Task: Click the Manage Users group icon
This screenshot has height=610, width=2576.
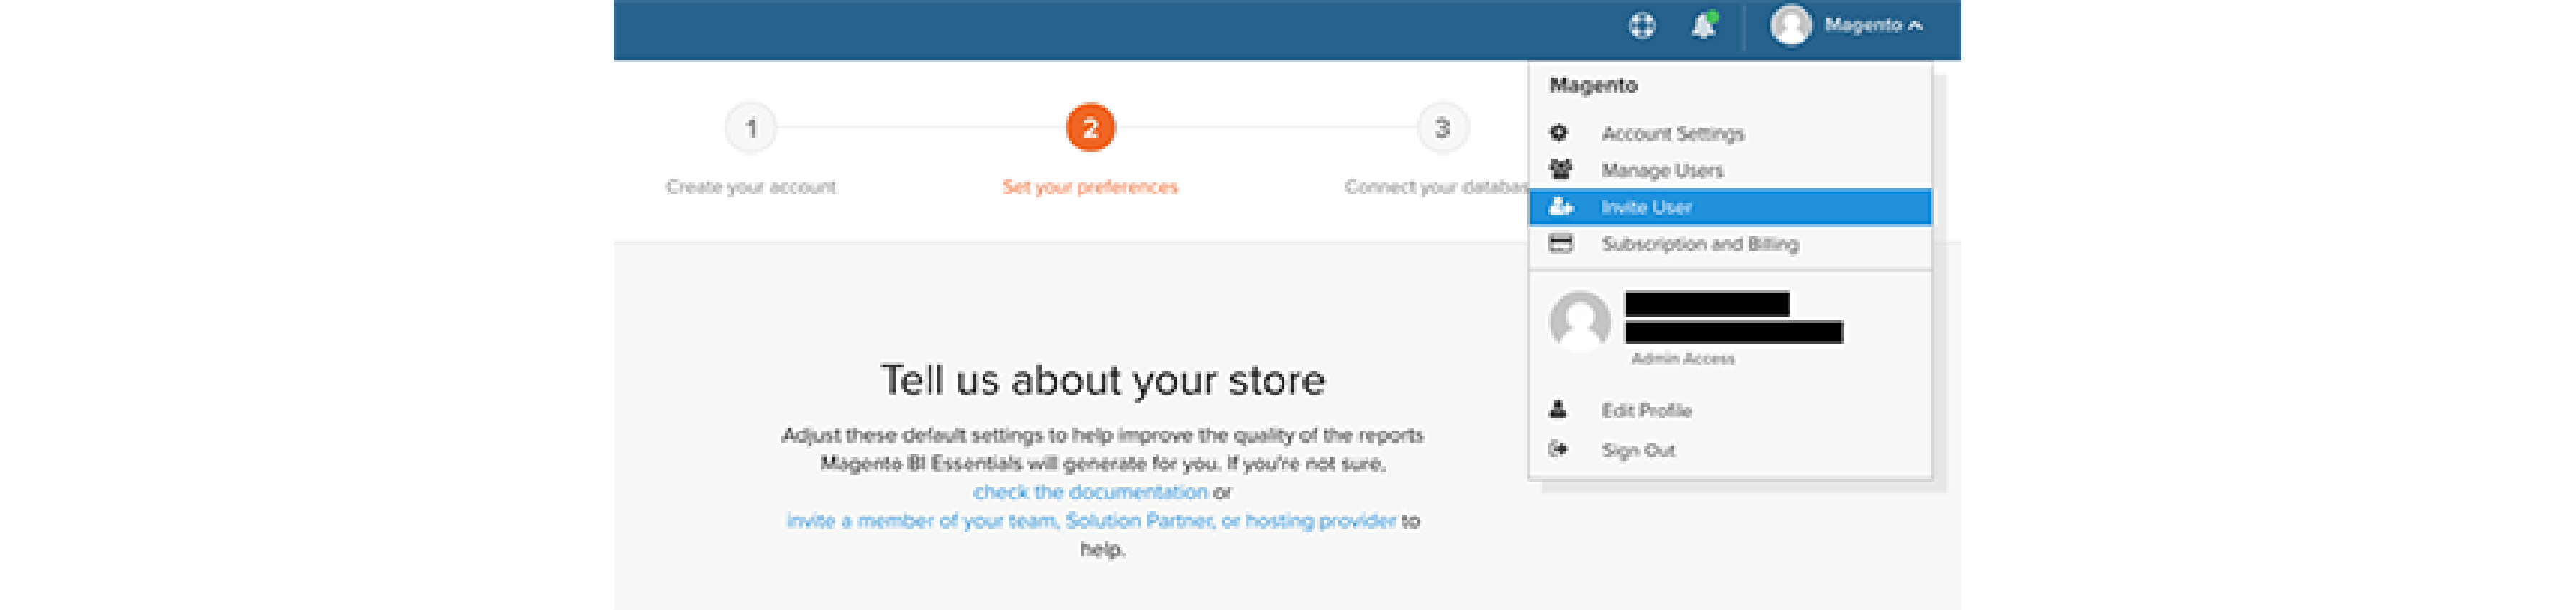Action: coord(1560,169)
